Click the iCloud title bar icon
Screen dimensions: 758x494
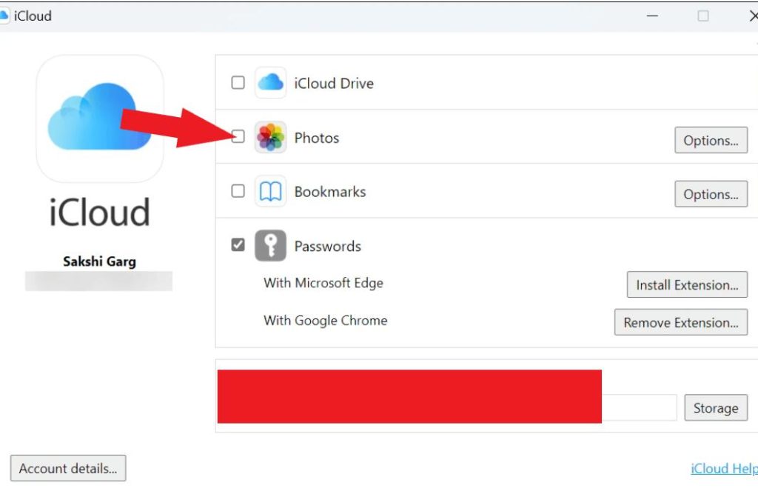4,16
